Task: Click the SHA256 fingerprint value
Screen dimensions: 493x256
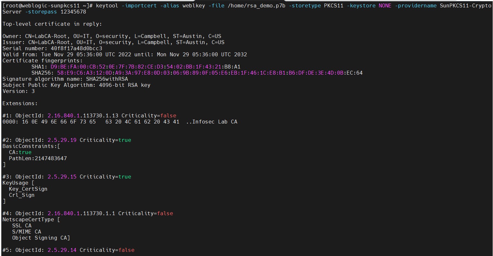Action: click(x=210, y=73)
